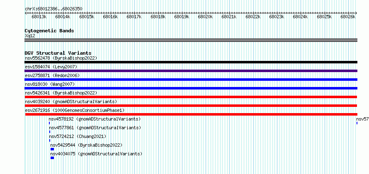Click the 68019k ruler mark
This screenshot has height=174, width=369.
click(x=182, y=17)
